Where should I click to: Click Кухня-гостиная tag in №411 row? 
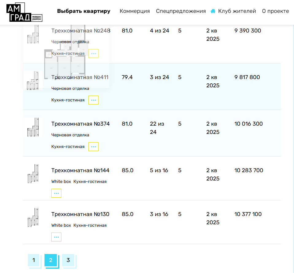click(x=68, y=100)
